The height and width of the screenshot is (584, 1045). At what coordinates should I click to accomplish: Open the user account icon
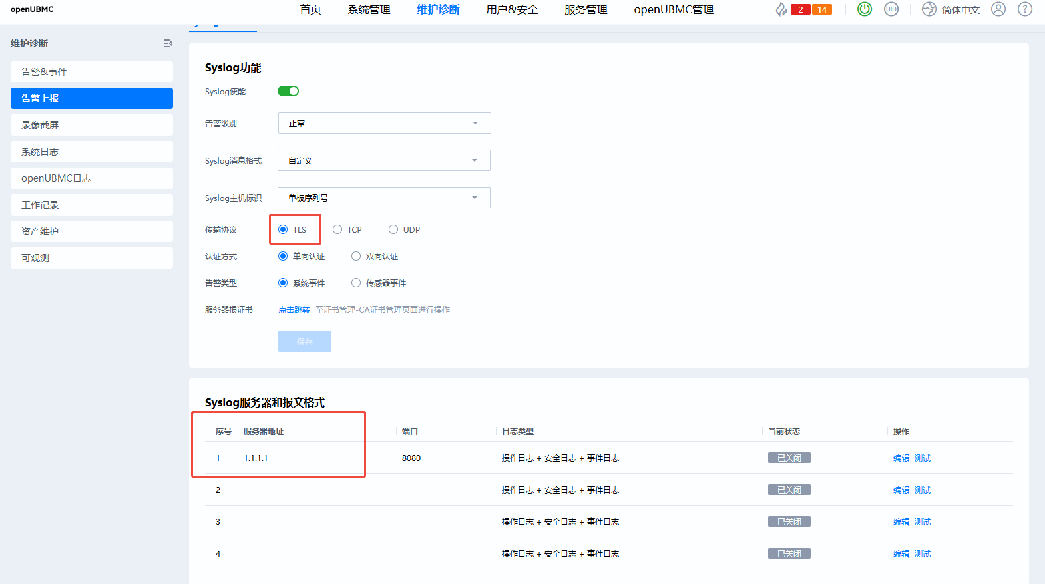point(998,9)
